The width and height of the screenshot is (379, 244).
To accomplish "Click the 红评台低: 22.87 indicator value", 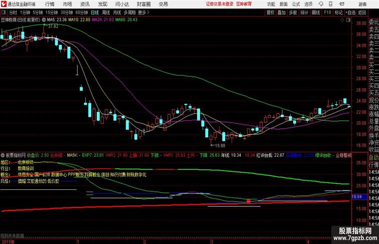I will tap(270, 155).
